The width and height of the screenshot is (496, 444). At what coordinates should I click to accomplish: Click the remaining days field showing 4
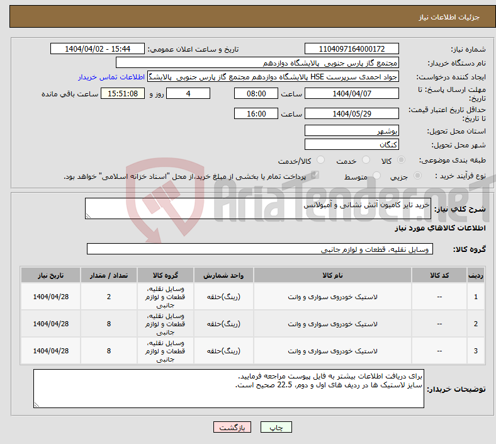pyautogui.click(x=188, y=93)
